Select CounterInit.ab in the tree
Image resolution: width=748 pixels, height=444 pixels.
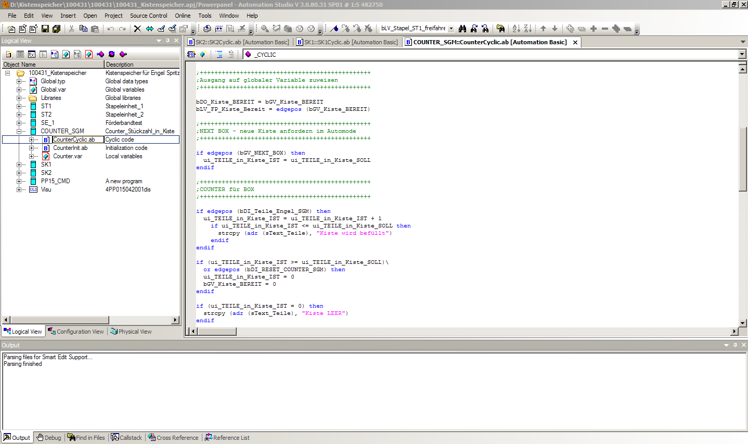pos(70,148)
